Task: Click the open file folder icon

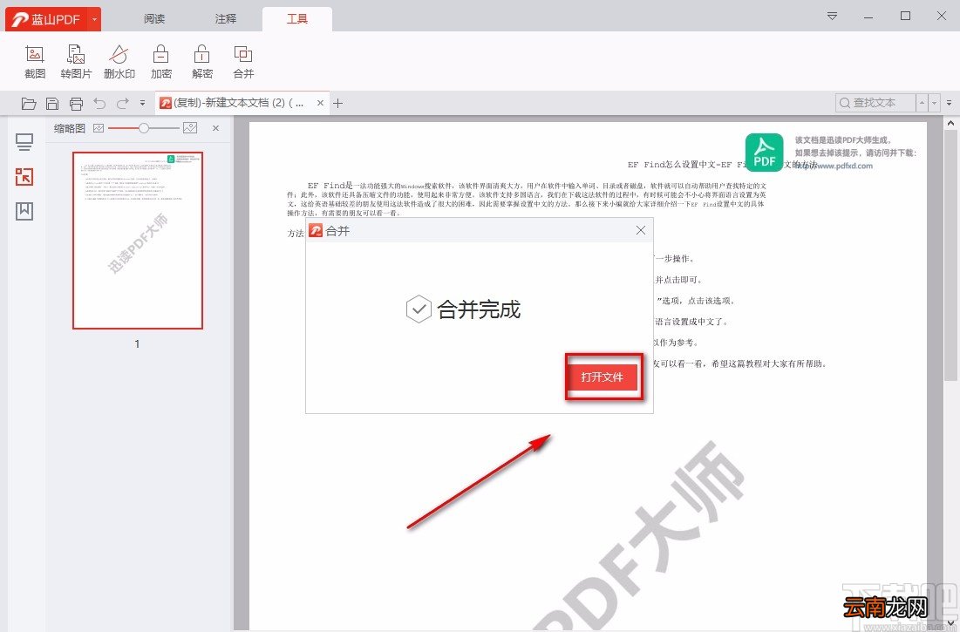Action: pos(29,104)
